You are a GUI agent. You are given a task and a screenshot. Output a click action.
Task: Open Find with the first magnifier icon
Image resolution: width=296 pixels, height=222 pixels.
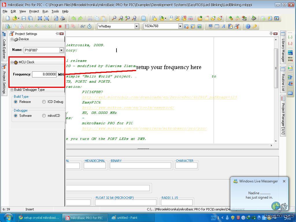coord(114,18)
